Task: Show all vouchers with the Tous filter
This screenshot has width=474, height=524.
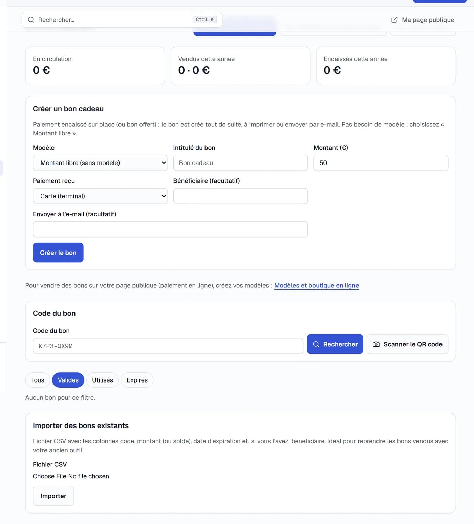Action: 38,380
